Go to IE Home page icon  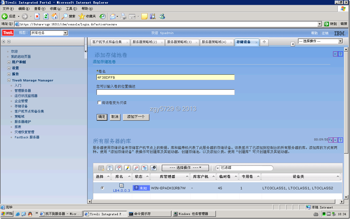[x=55, y=16]
